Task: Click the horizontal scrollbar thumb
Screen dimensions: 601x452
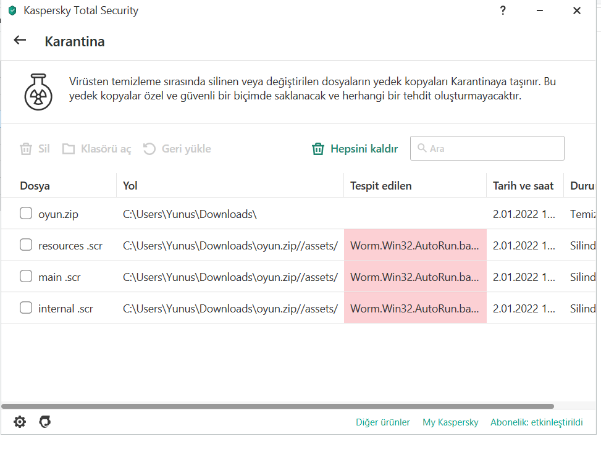Action: (277, 406)
